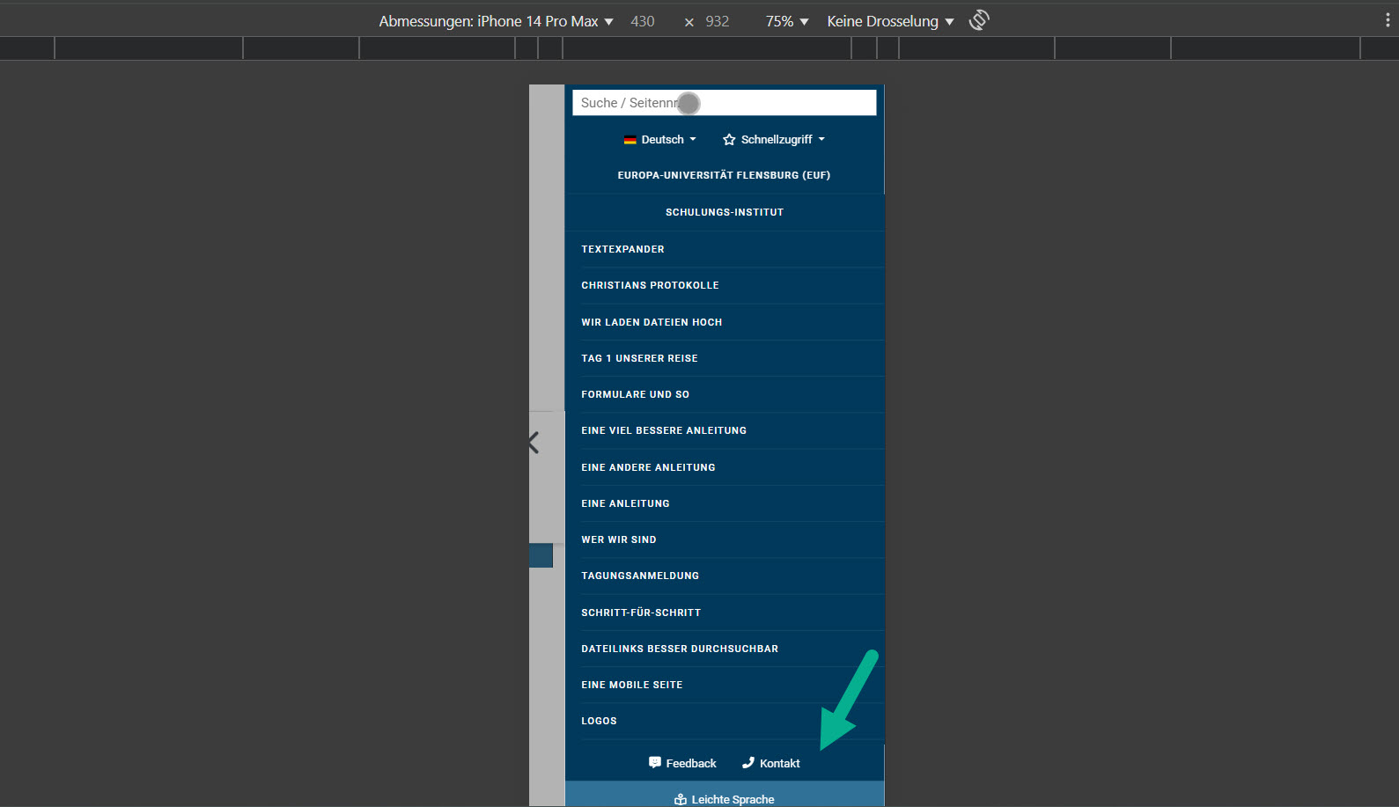Image resolution: width=1399 pixels, height=807 pixels.
Task: Open Europa-Universität Flensburg (EUF) link
Action: 724,175
